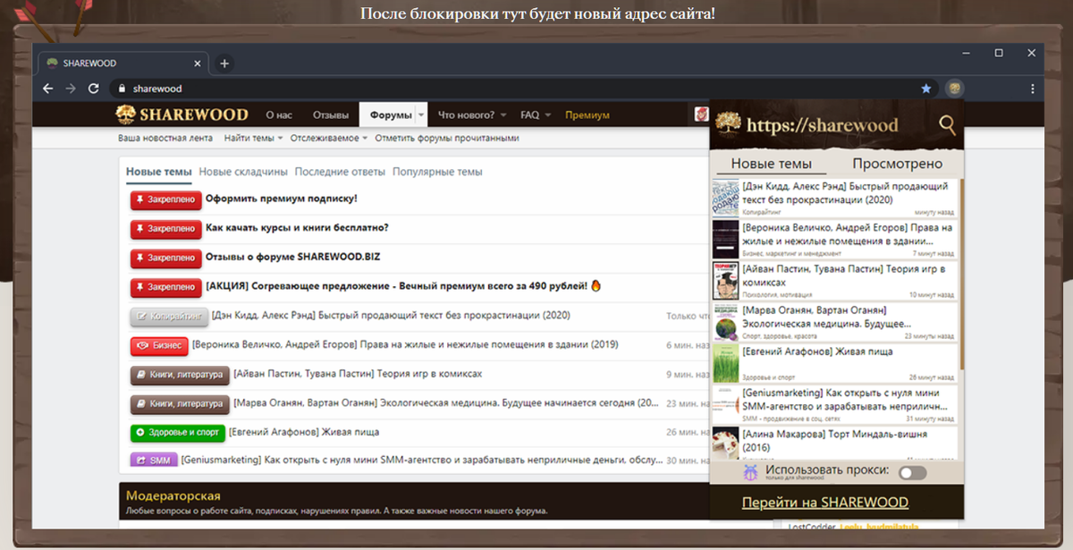Click the Здоровье и спорт category badge
Viewport: 1073px width, 550px height.
178,433
